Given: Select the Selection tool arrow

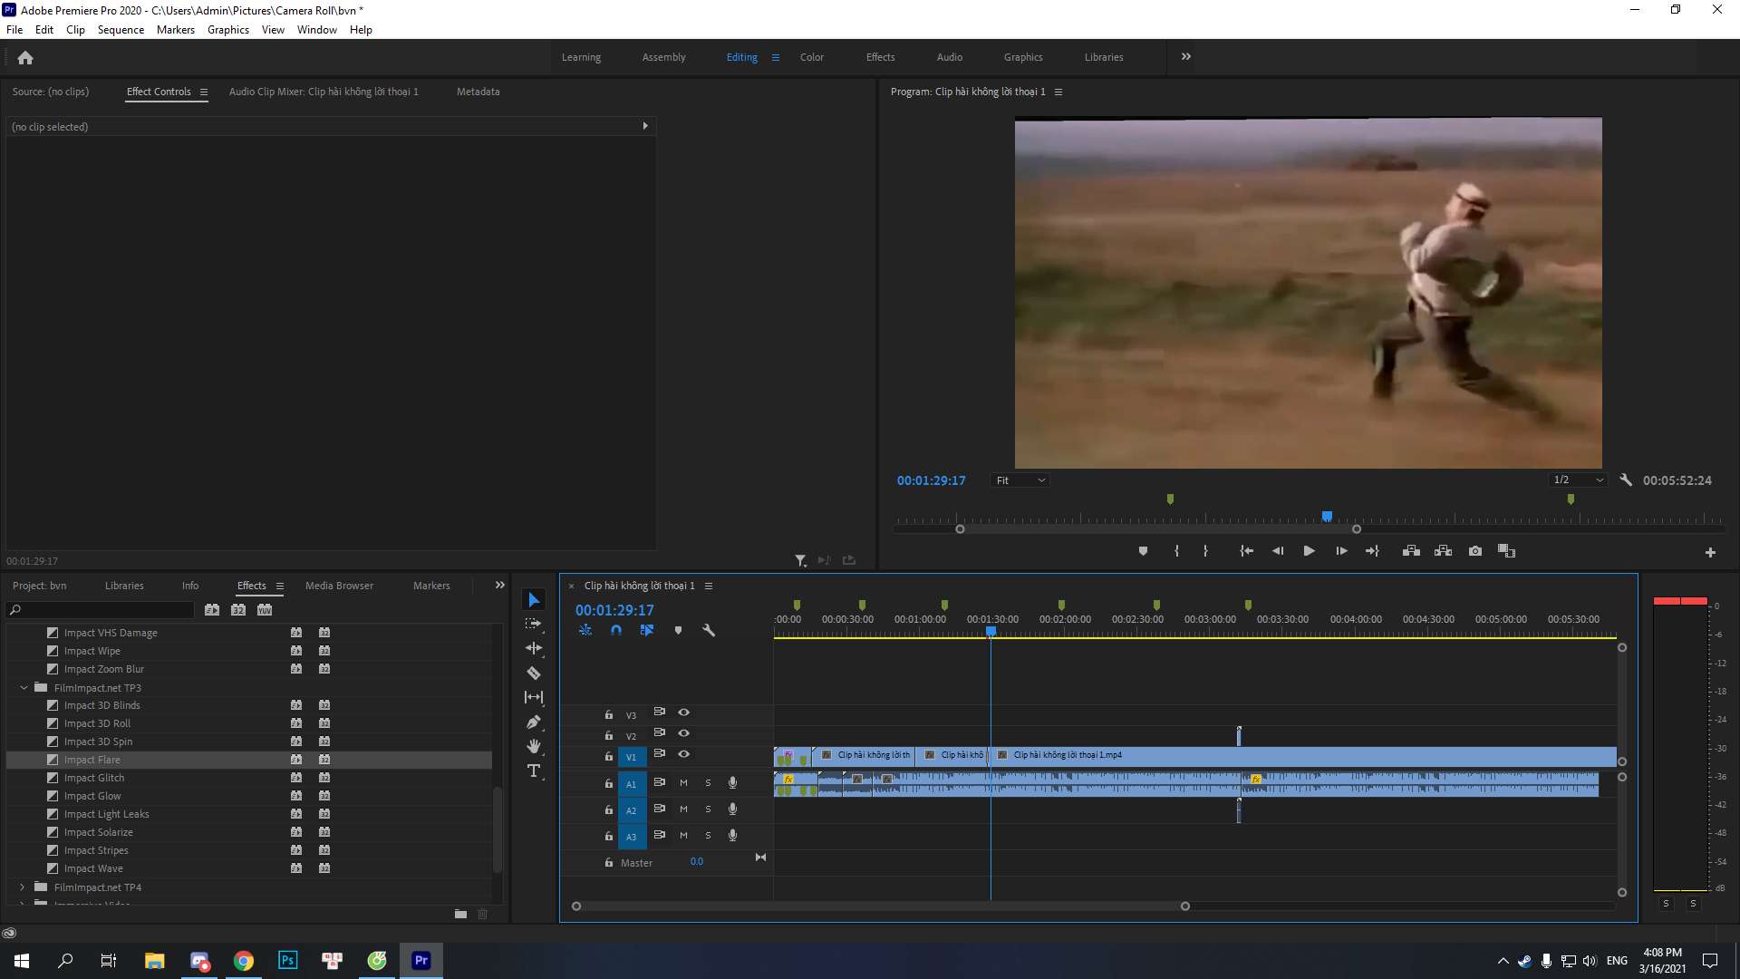Looking at the screenshot, I should pyautogui.click(x=534, y=600).
